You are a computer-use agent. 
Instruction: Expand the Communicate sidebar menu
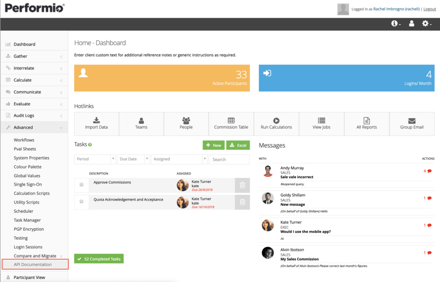(34, 92)
